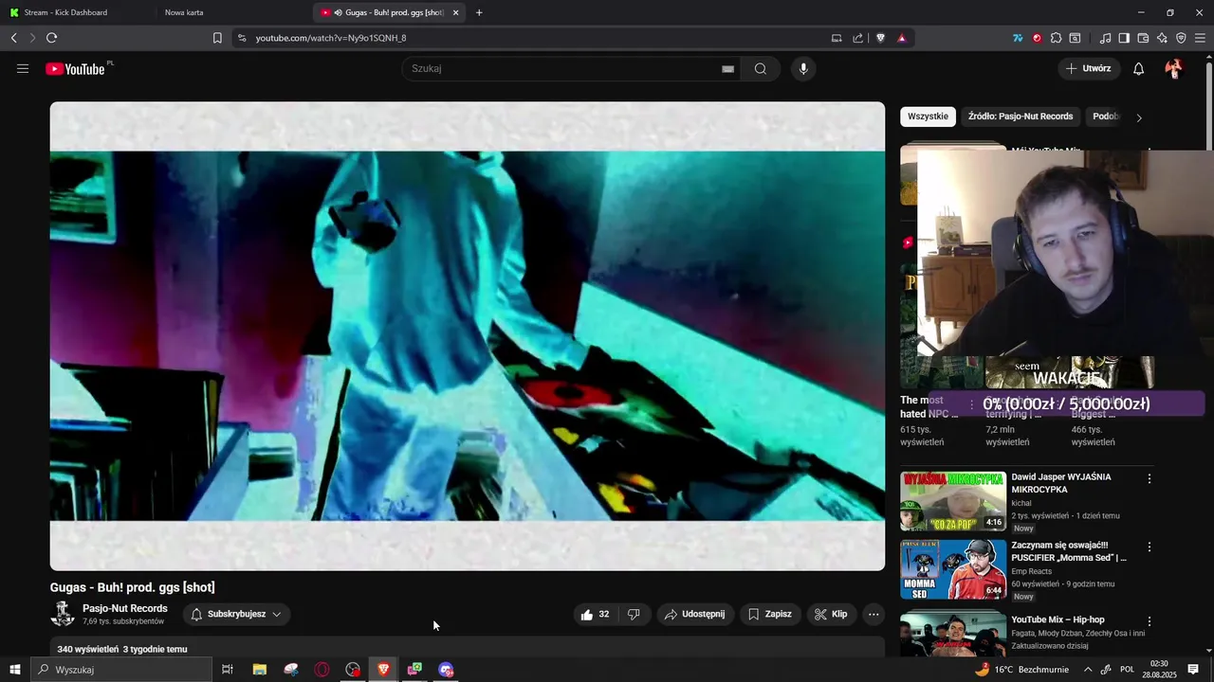Go back to the previous page
Viewport: 1214px width, 682px height.
tap(13, 38)
